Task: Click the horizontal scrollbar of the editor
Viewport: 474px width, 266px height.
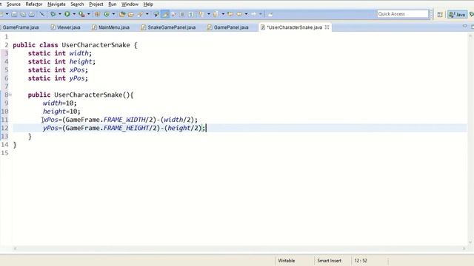Action: [238, 248]
